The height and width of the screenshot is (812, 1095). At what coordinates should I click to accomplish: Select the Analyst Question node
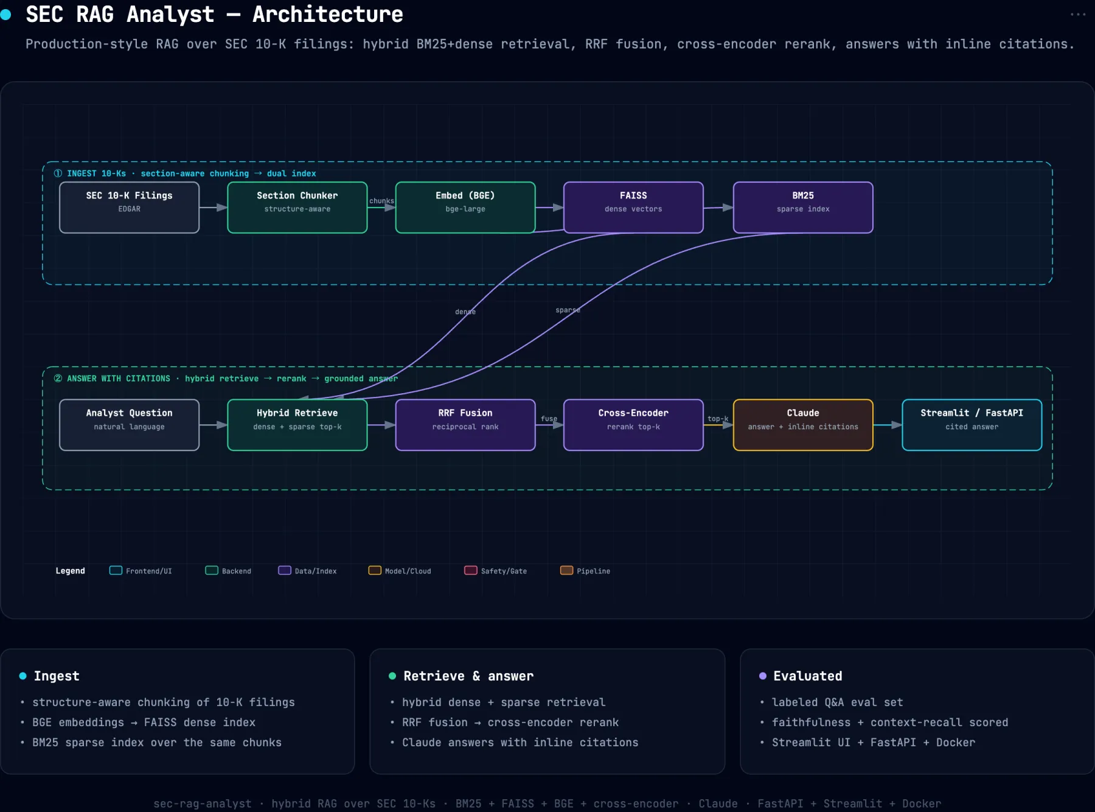129,425
